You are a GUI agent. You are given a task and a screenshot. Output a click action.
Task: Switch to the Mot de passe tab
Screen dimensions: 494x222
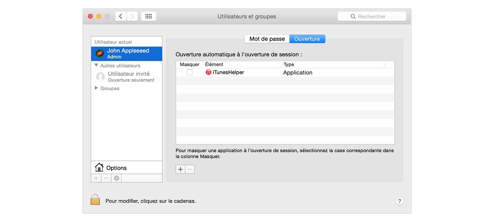pos(267,39)
